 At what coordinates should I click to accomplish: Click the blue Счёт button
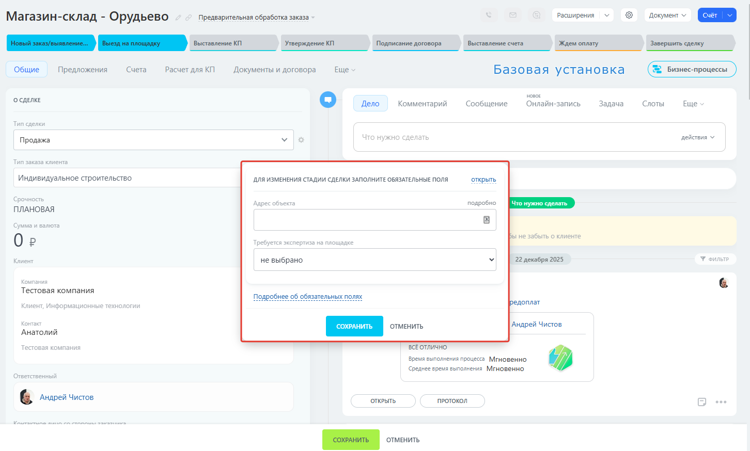click(710, 15)
